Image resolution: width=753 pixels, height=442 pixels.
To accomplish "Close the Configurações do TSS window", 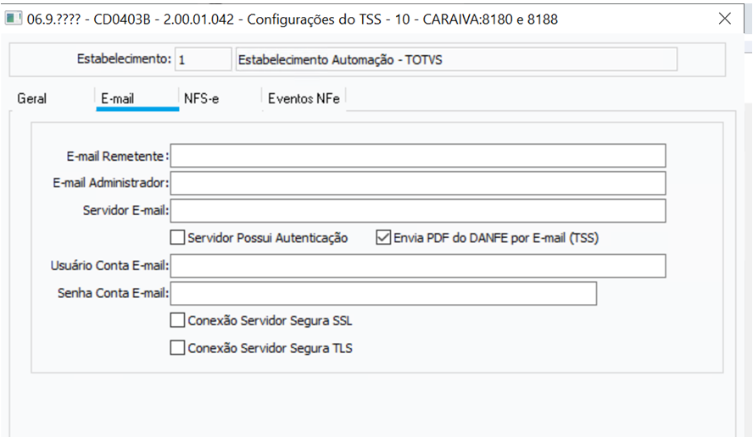I will (725, 19).
